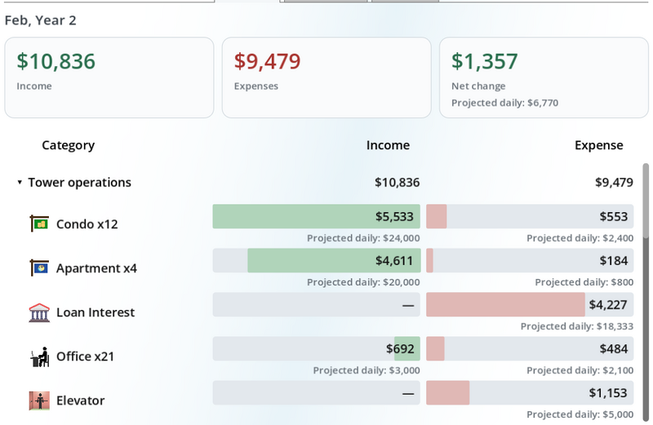
Task: Click the Projected daily: $24,000 text
Action: tap(363, 238)
